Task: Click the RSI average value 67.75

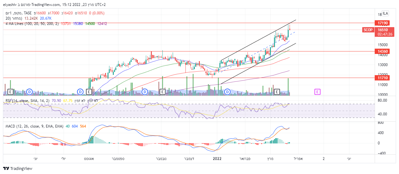Action: [68, 101]
